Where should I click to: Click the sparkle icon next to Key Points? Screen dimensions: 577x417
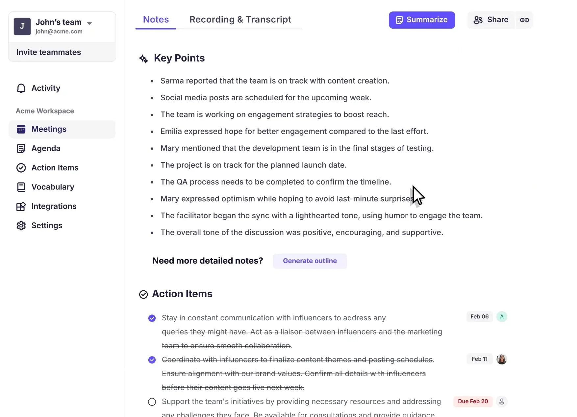click(143, 59)
